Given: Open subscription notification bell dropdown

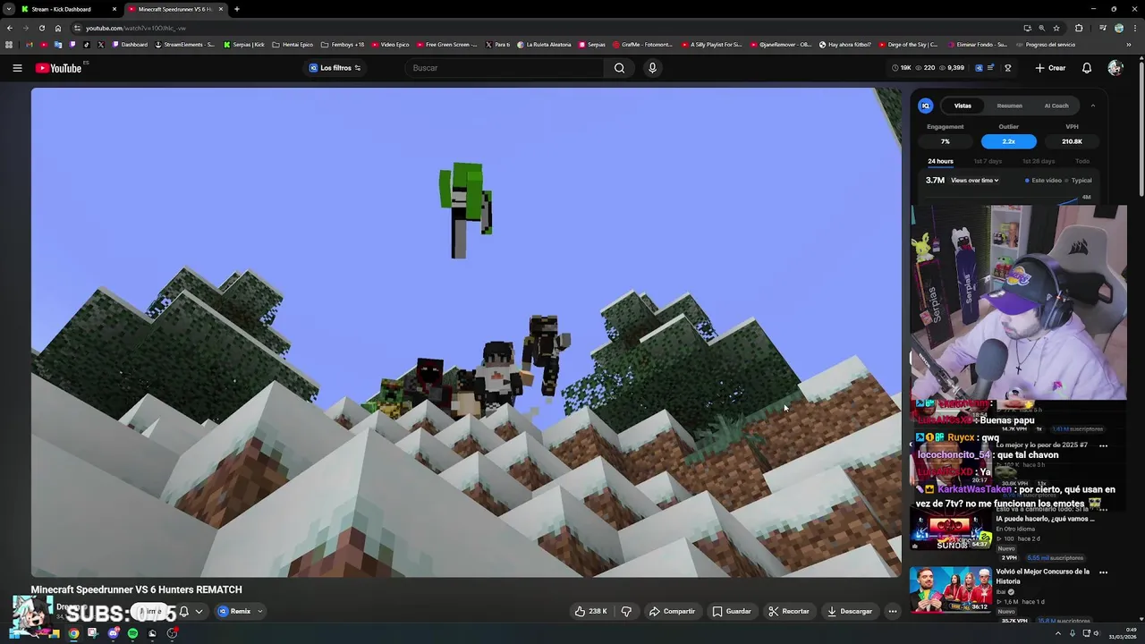Looking at the screenshot, I should coord(191,612).
